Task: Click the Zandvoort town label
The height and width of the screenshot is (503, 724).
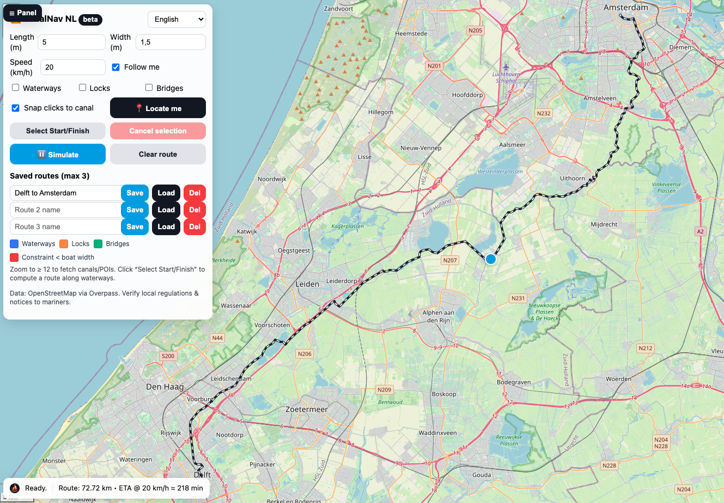Action: [x=339, y=9]
